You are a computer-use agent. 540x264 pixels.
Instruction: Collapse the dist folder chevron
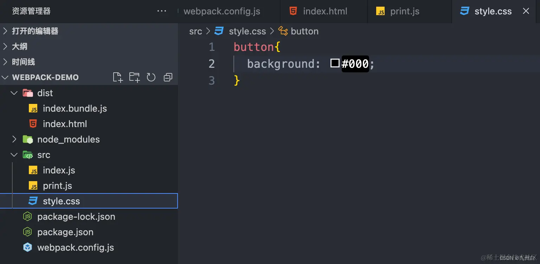click(x=14, y=93)
